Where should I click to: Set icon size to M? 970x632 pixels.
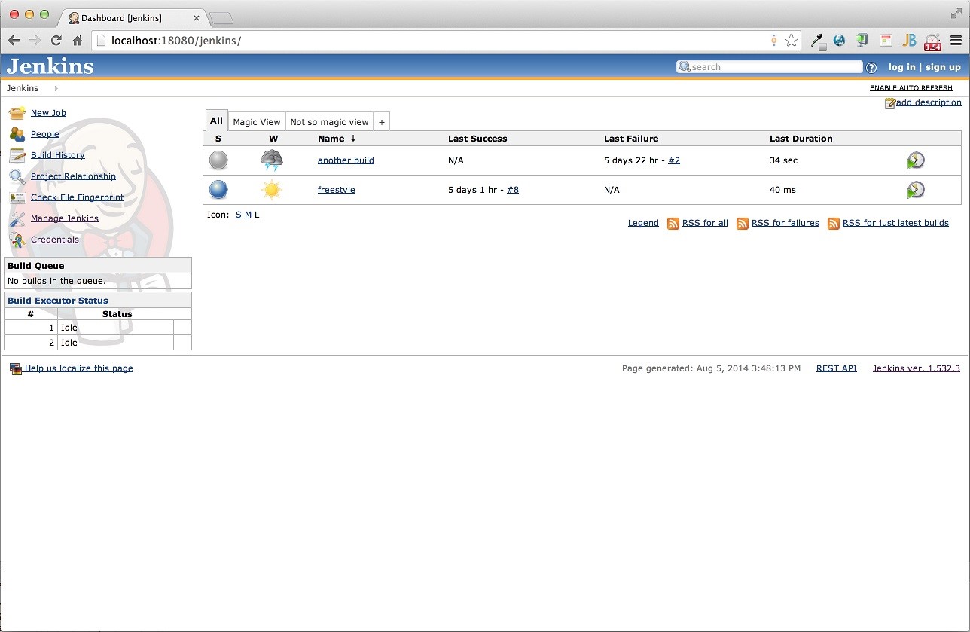249,215
